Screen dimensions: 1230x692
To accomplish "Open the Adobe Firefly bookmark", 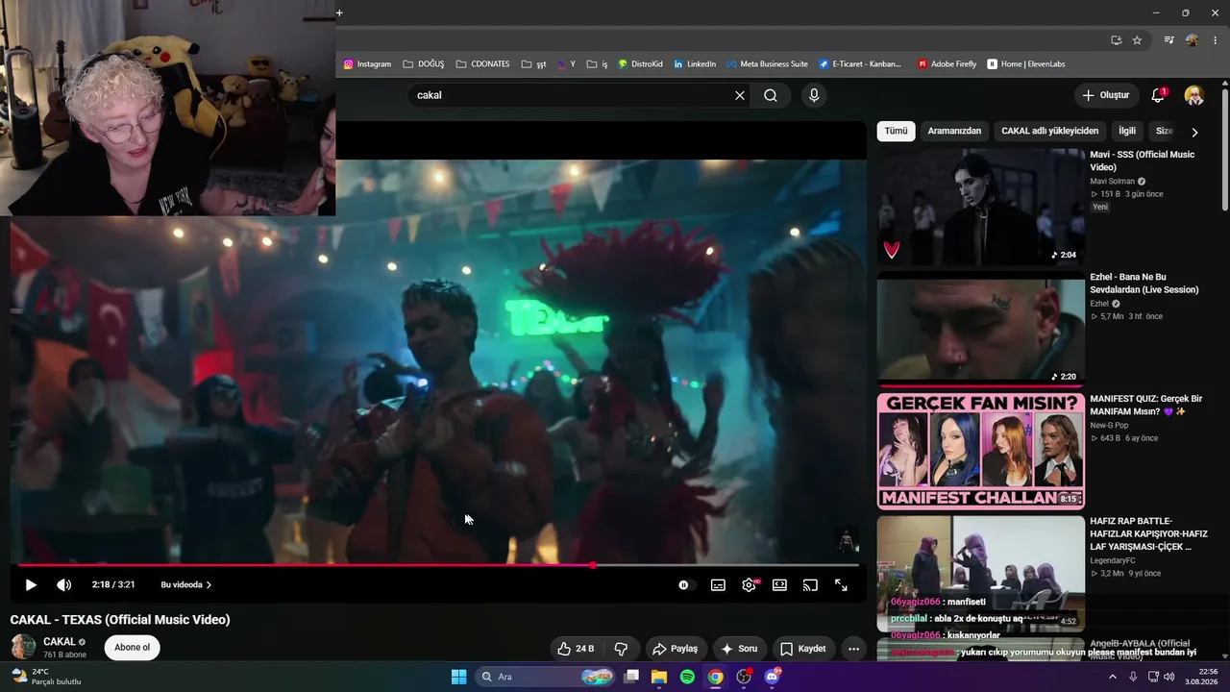I will (x=947, y=64).
